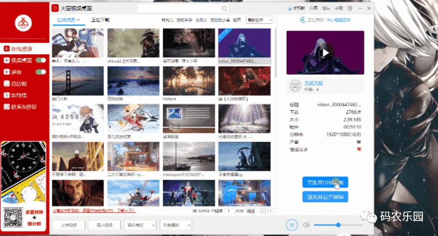Open the gear settings icon in title bar
The height and width of the screenshot is (236, 438).
[x=350, y=8]
